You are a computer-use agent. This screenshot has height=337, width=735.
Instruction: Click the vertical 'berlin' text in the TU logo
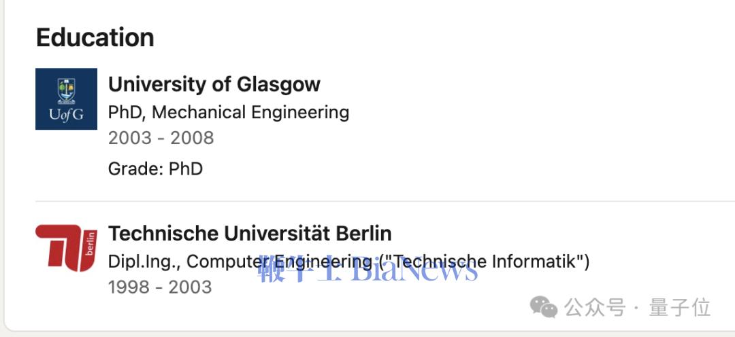[91, 245]
